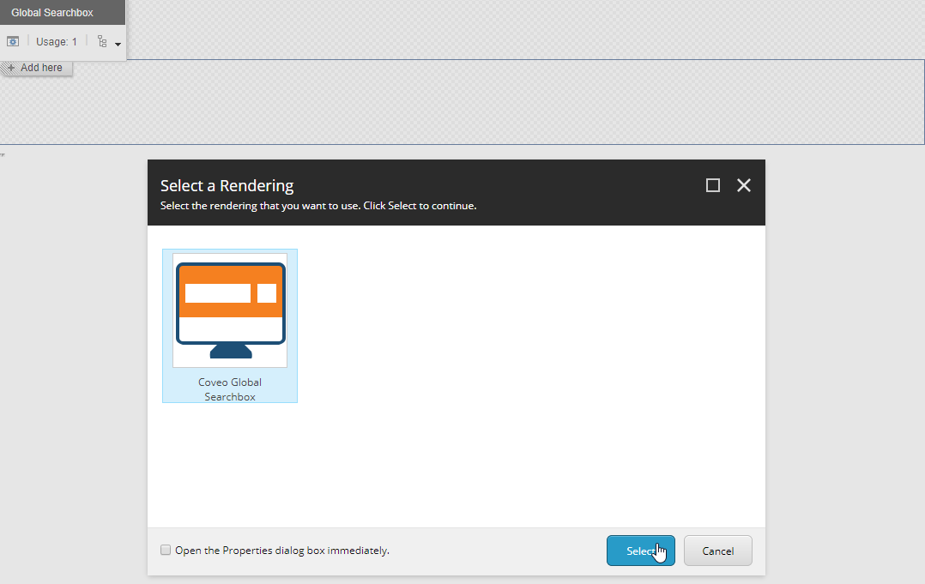Click the dialog instruction subtitle text
This screenshot has height=584, width=925.
[x=317, y=206]
